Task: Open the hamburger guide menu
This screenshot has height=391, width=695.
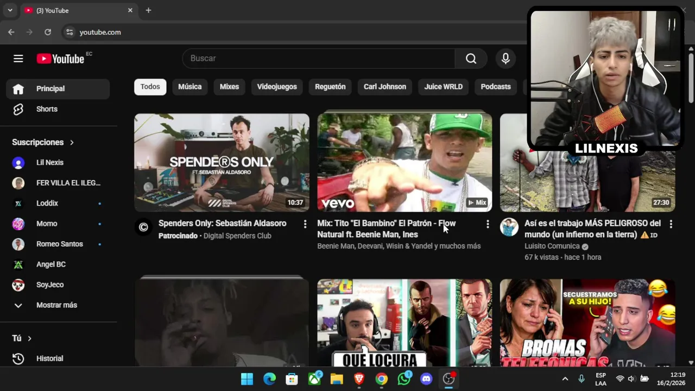Action: point(18,59)
